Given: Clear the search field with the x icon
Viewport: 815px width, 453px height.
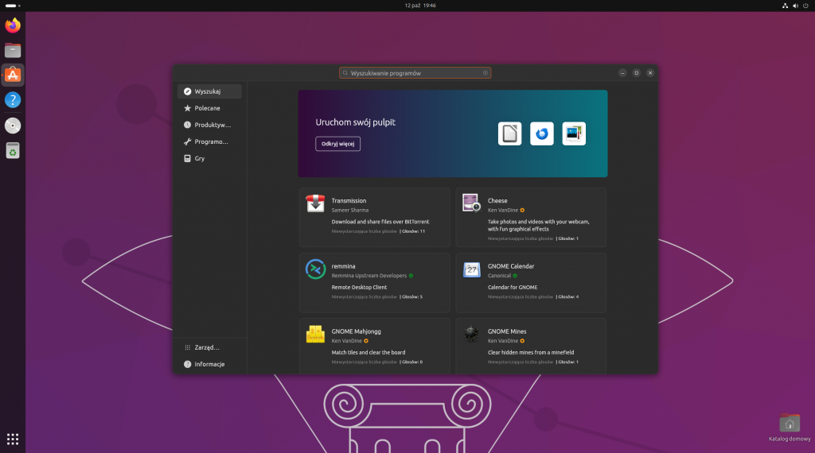Looking at the screenshot, I should pyautogui.click(x=485, y=73).
